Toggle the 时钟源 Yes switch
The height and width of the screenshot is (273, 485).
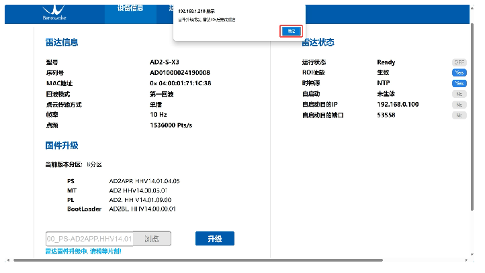[459, 83]
